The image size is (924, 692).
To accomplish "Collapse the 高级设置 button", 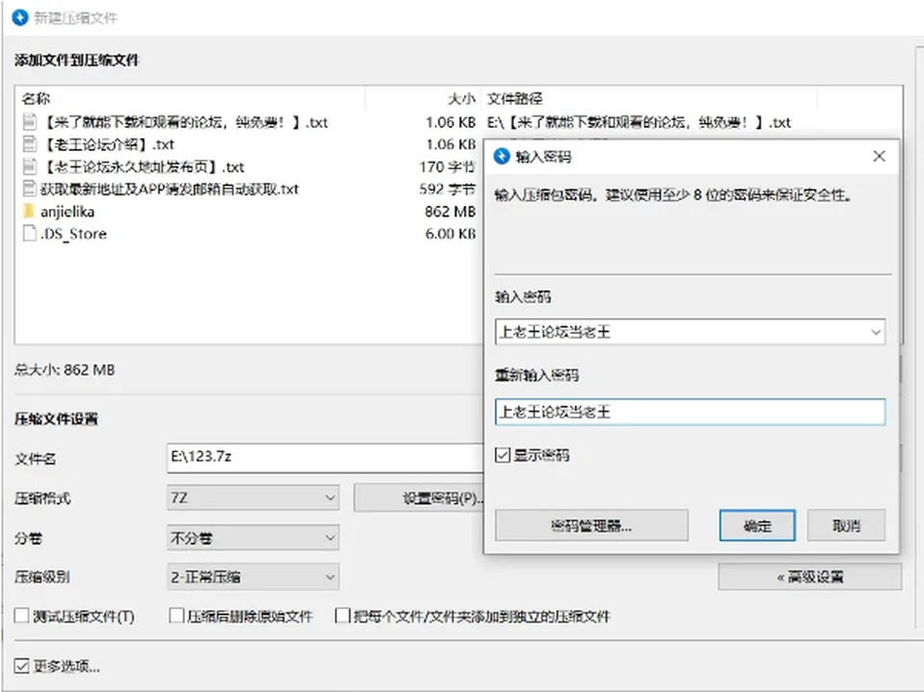I will [809, 577].
